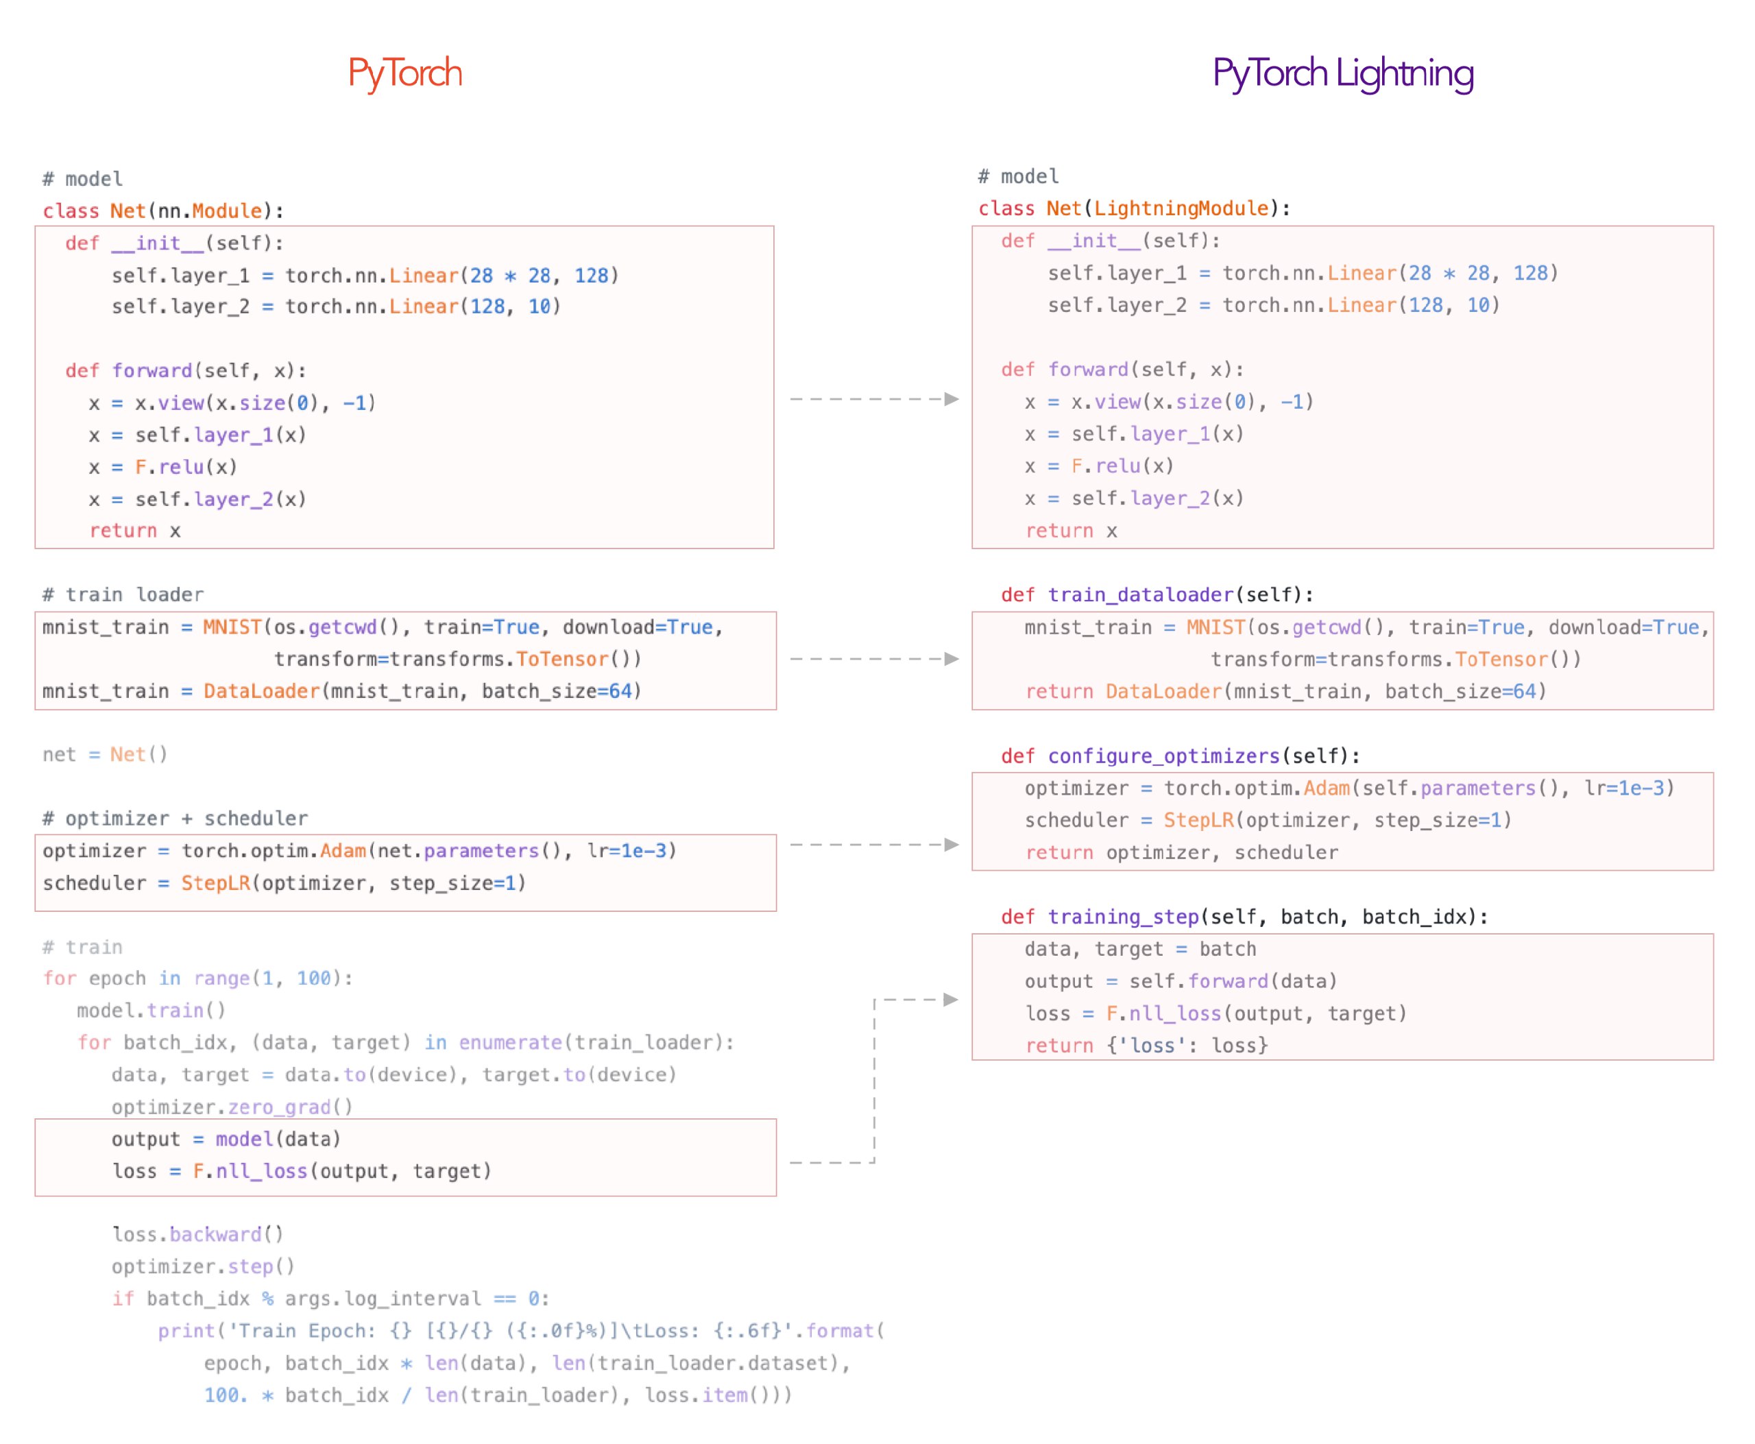Image resolution: width=1755 pixels, height=1444 pixels.
Task: Click 'model.train()' line
Action: [x=152, y=1011]
